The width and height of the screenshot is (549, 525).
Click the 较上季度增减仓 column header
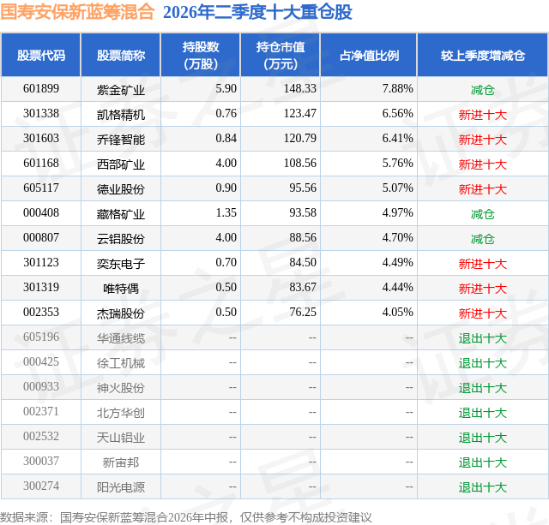click(x=482, y=55)
